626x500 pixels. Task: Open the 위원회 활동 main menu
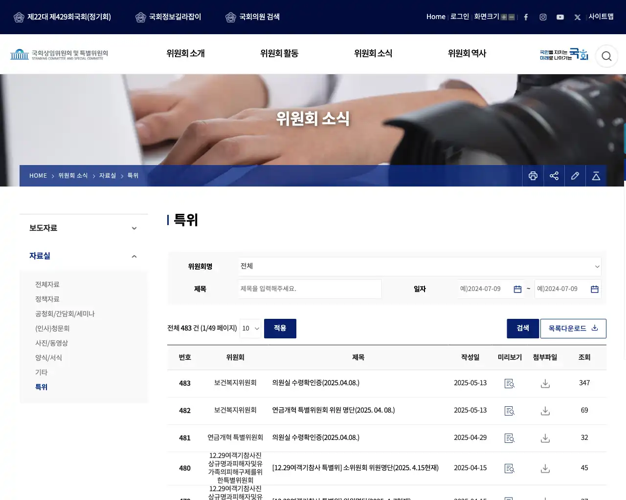pyautogui.click(x=279, y=53)
